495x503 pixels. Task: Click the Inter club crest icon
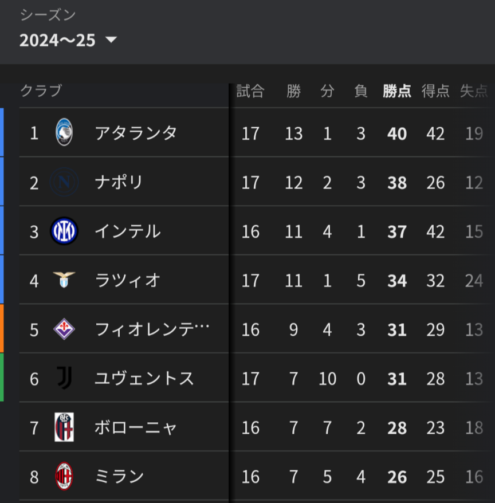point(64,231)
